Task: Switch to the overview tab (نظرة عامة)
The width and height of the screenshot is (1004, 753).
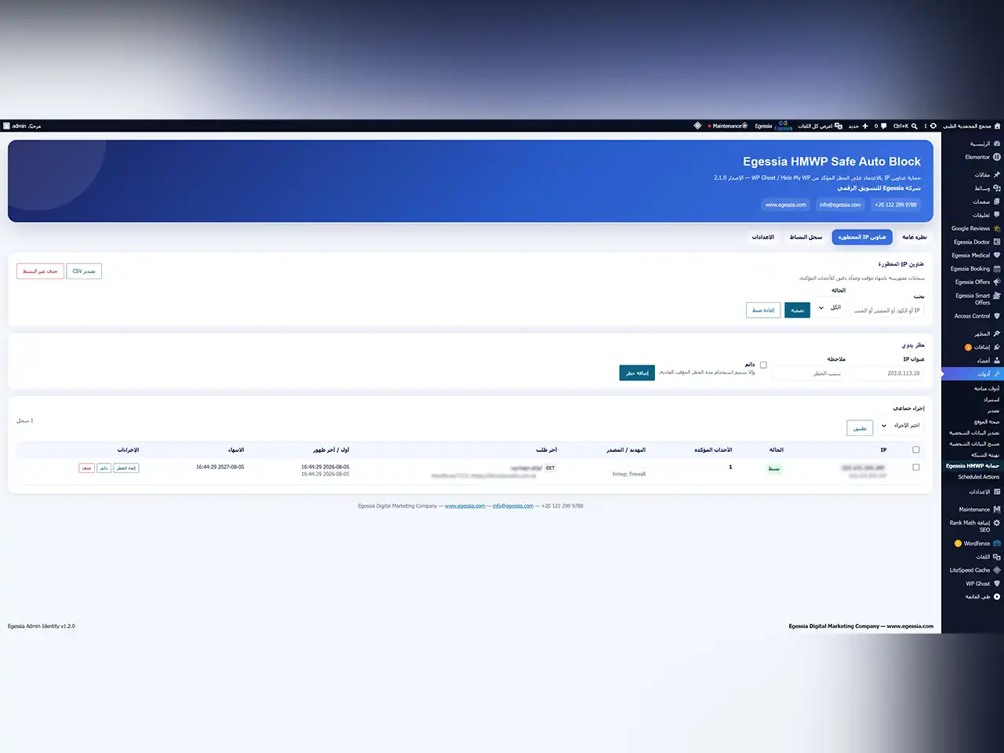Action: pyautogui.click(x=915, y=237)
